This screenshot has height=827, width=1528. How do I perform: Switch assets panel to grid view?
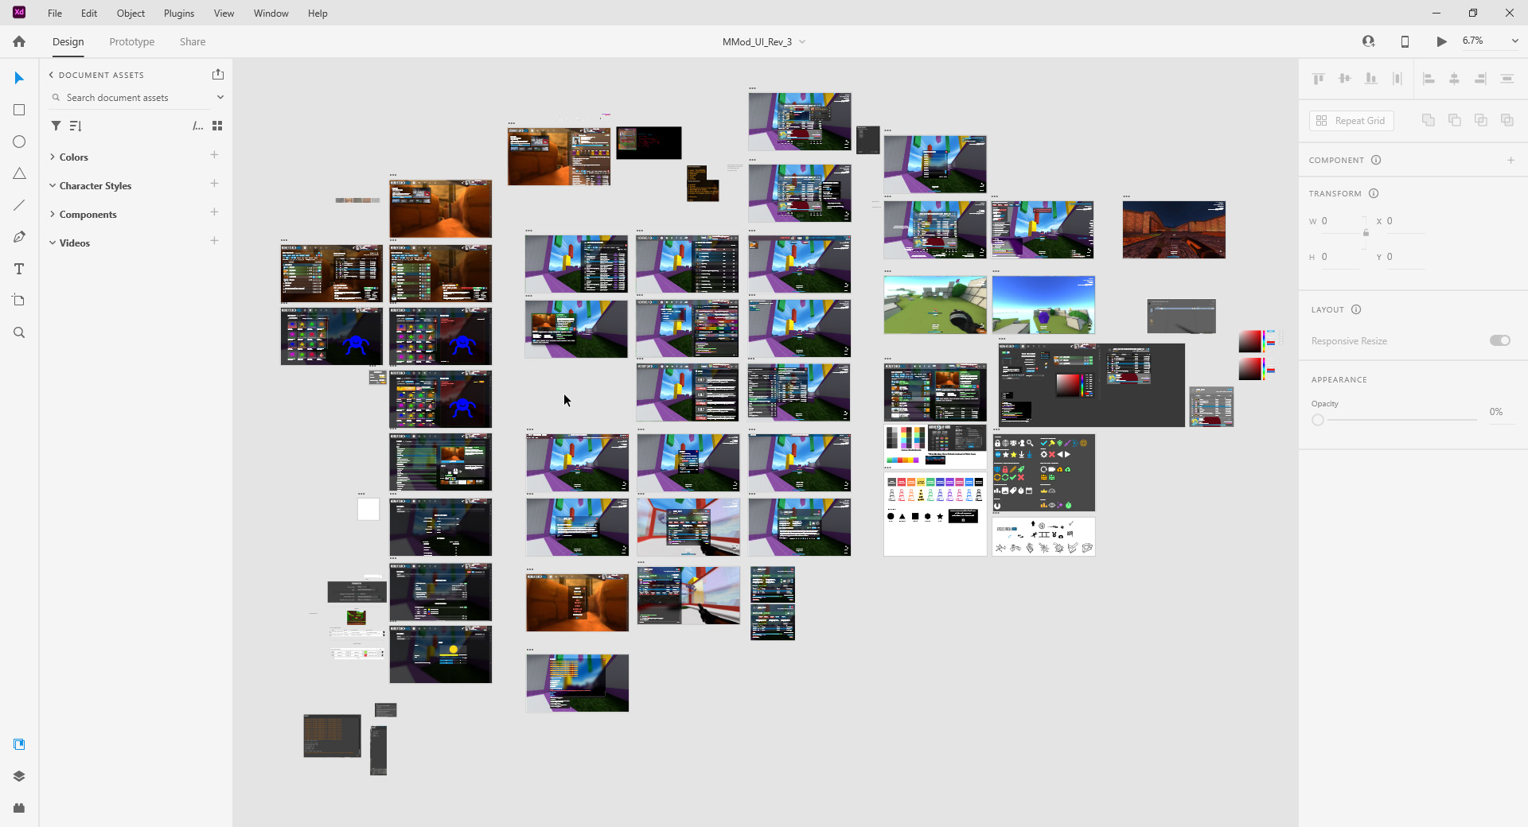click(x=217, y=125)
